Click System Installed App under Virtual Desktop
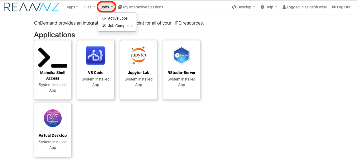 click(53, 145)
